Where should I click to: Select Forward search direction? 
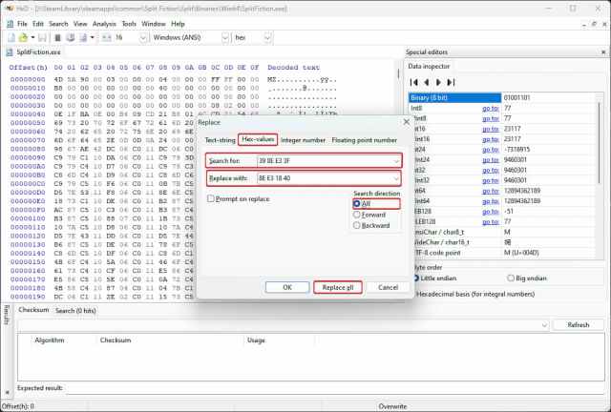[357, 215]
